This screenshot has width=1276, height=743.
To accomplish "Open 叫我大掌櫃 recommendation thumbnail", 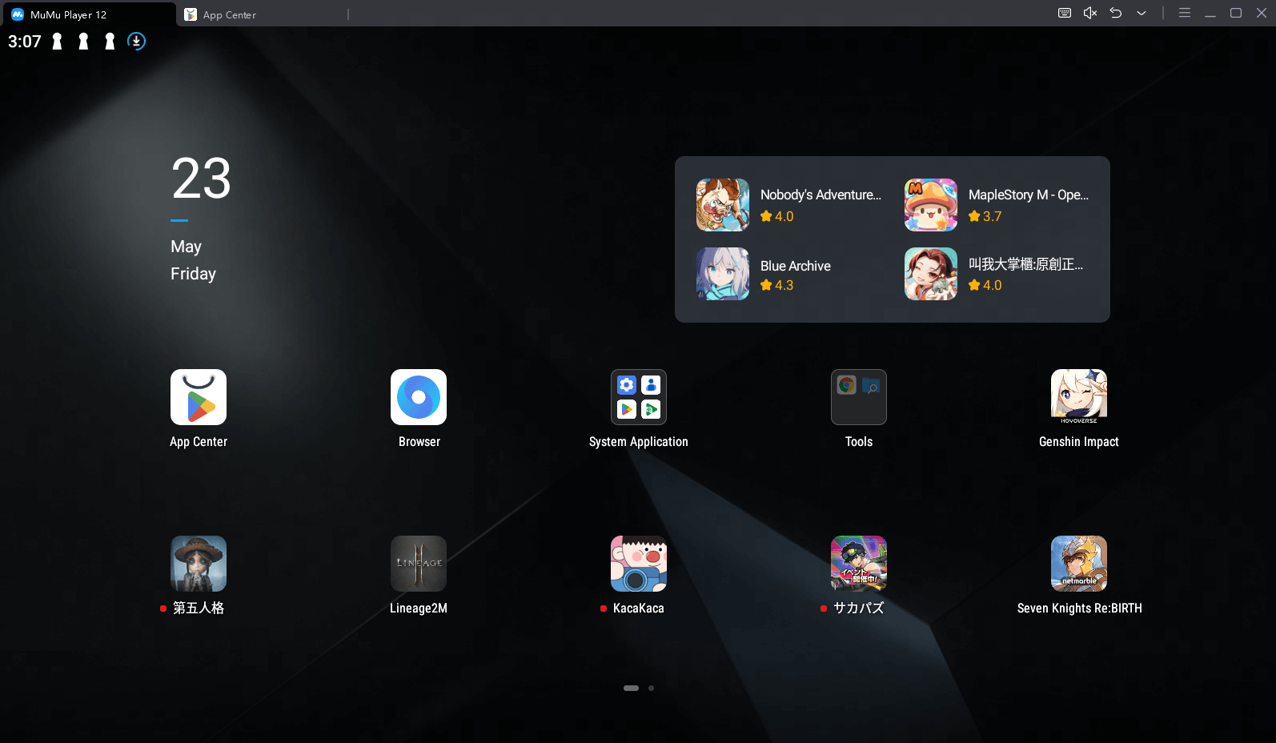I will [x=931, y=274].
